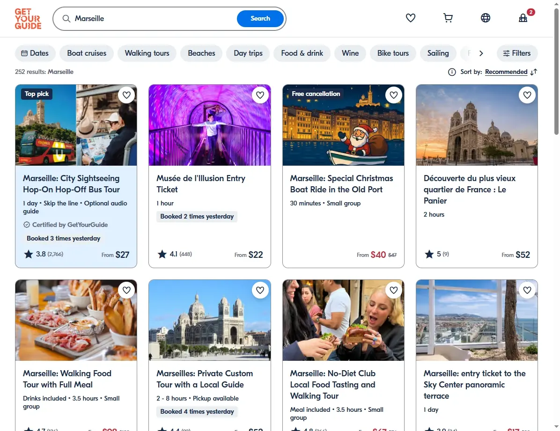Viewport: 560px width, 431px height.
Task: Click 'Booked 2 times yesterday' tag
Action: pos(197,216)
